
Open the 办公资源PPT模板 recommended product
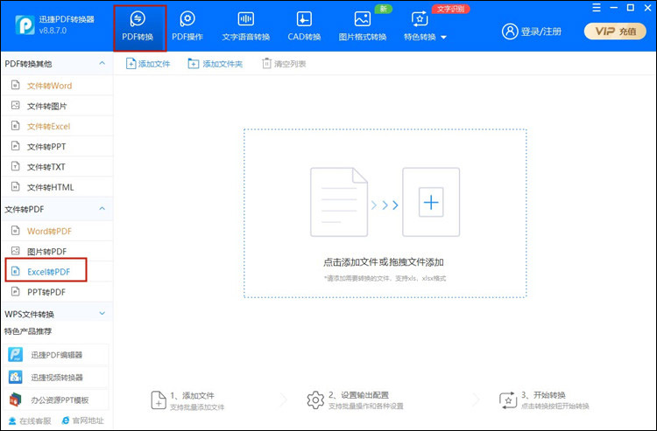(x=57, y=400)
